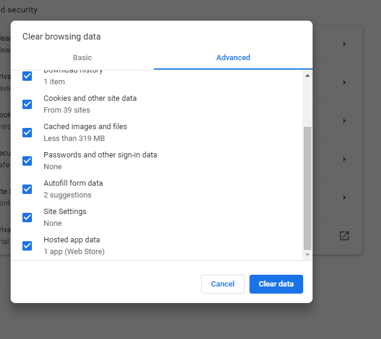Toggle the Site Settings checkbox
The image size is (381, 339).
point(27,218)
